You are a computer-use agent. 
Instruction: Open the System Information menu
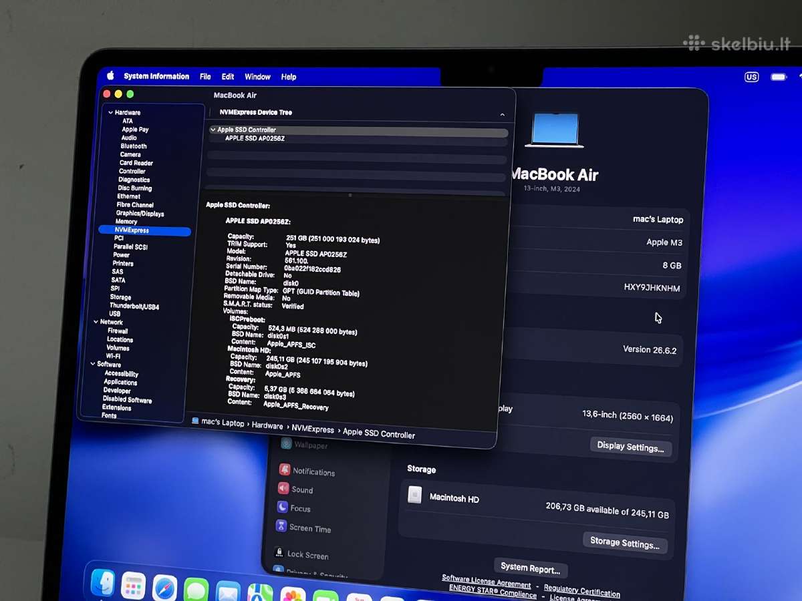click(x=156, y=76)
